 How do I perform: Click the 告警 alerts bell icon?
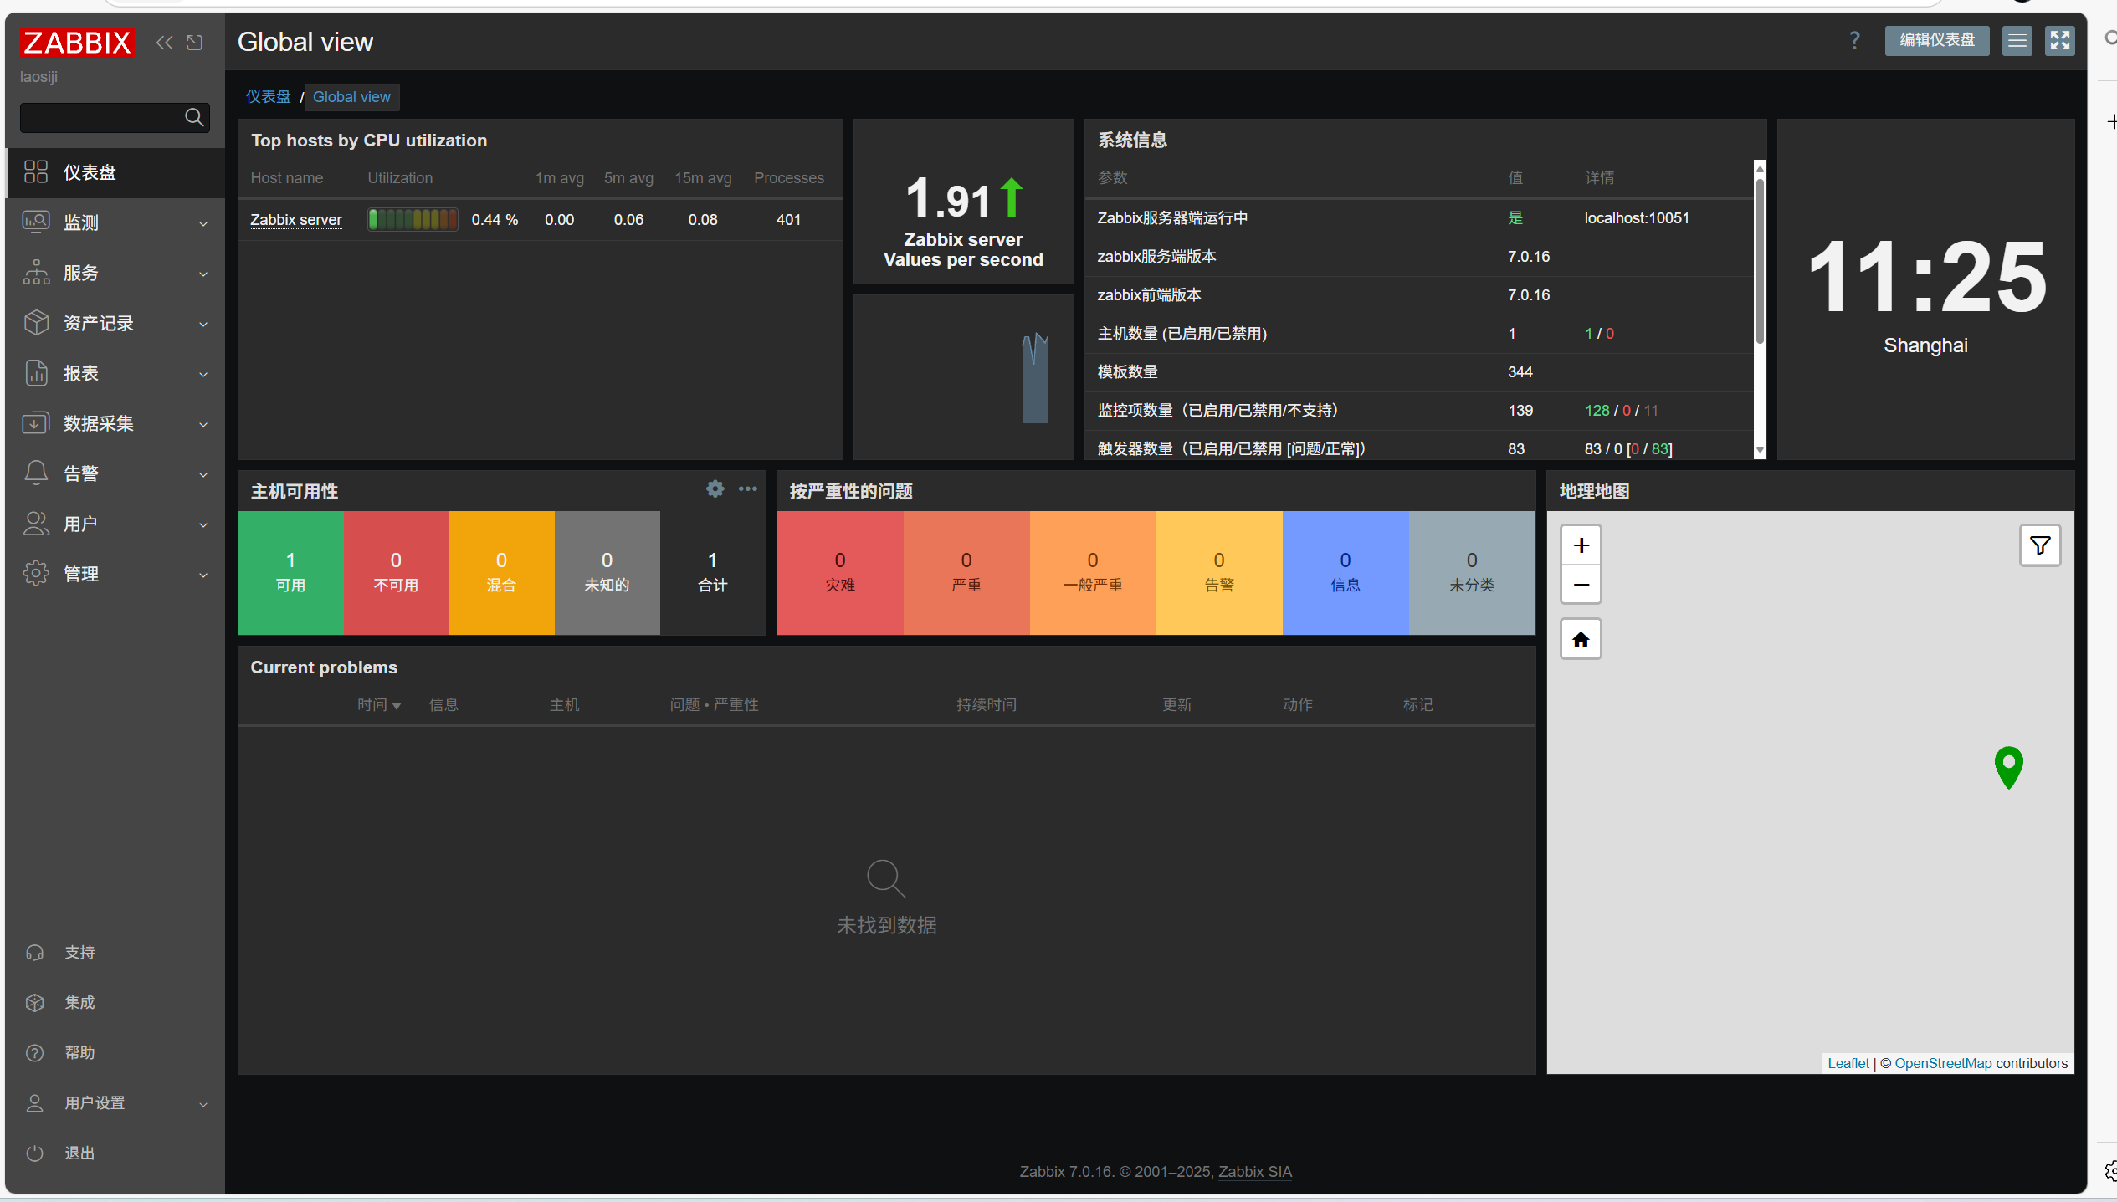tap(36, 473)
